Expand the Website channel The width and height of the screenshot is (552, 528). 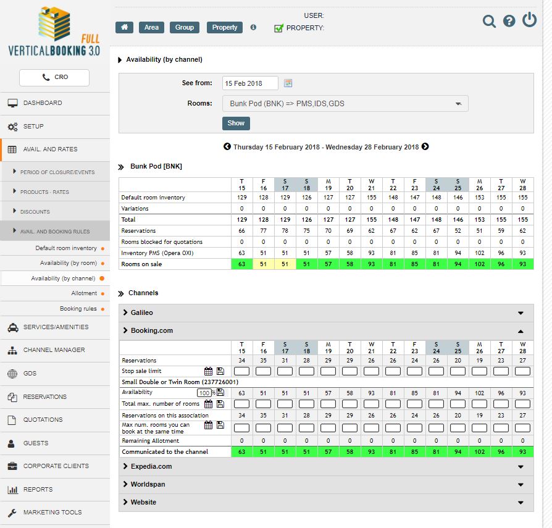326,503
